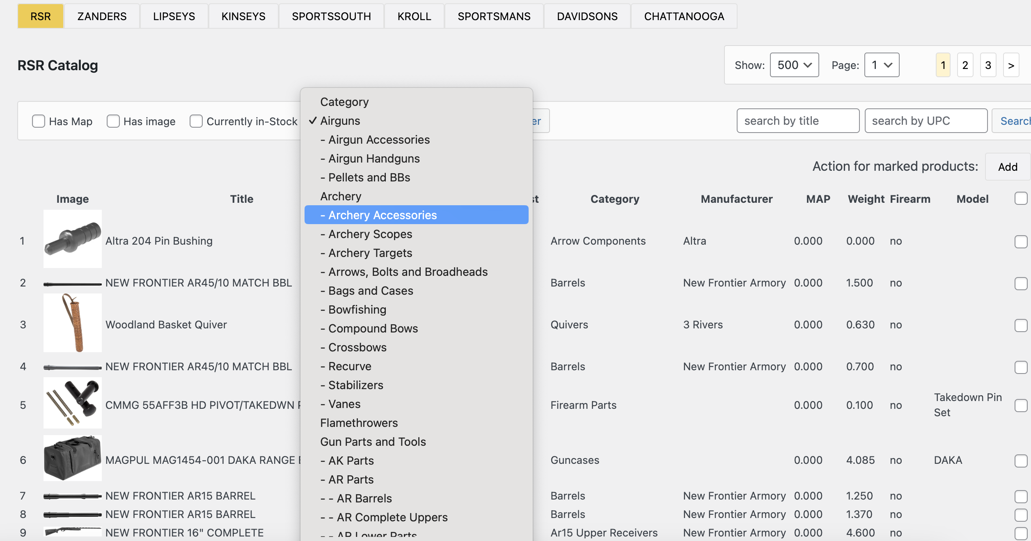Click the "Takedown Pin Set" model cell
Image resolution: width=1031 pixels, height=541 pixels.
(968, 405)
